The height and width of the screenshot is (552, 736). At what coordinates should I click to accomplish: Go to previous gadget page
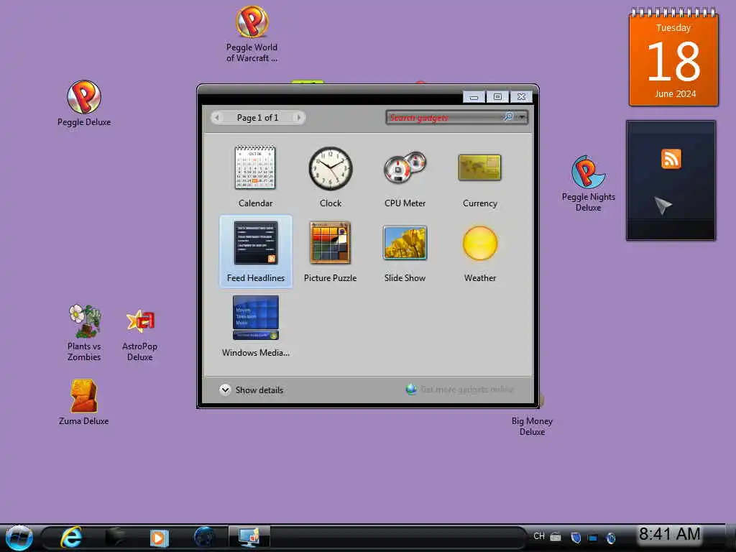[x=217, y=117]
